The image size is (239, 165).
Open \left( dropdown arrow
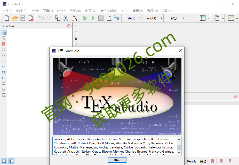click(140, 18)
